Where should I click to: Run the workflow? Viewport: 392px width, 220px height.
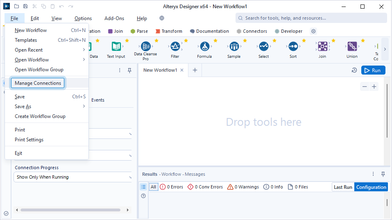click(373, 70)
